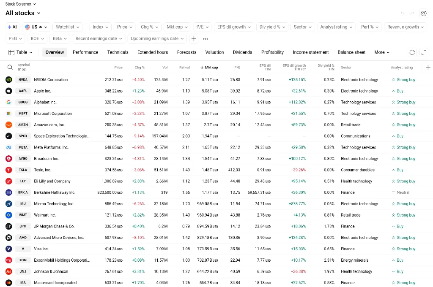The image size is (433, 287).
Task: Click ExxonMobil Holdings company name
Action: coord(62,260)
